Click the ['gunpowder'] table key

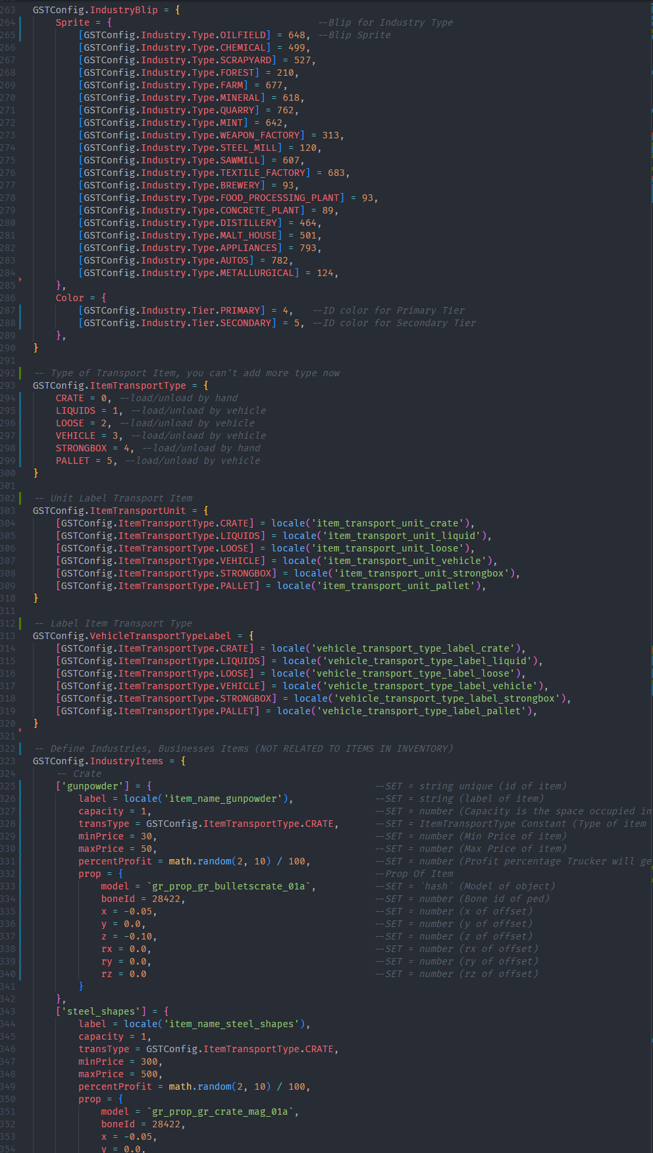pyautogui.click(x=93, y=786)
